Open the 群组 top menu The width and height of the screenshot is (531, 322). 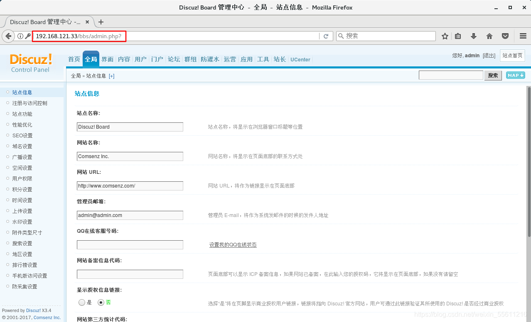point(191,59)
